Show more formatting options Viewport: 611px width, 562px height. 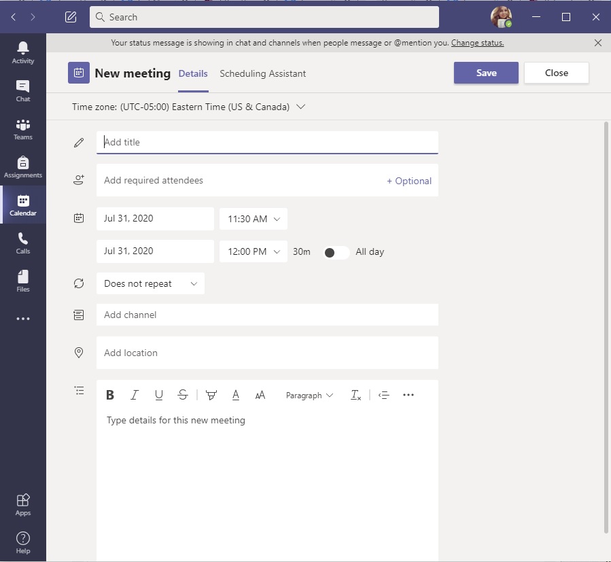(408, 396)
